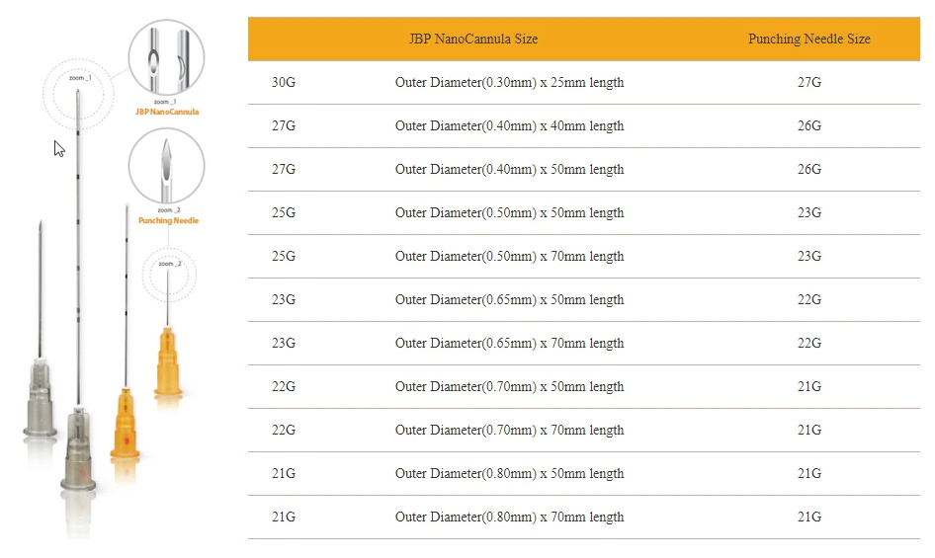The width and height of the screenshot is (935, 558).
Task: Click the tall gray hub cannula base
Action: 78,448
